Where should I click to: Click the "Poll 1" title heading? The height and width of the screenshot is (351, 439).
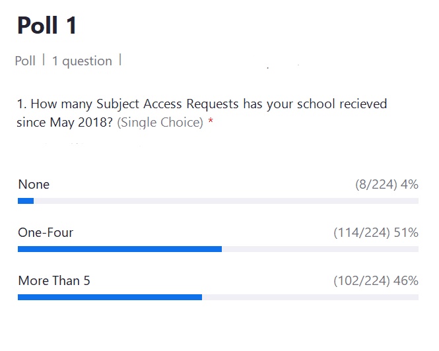click(x=47, y=26)
